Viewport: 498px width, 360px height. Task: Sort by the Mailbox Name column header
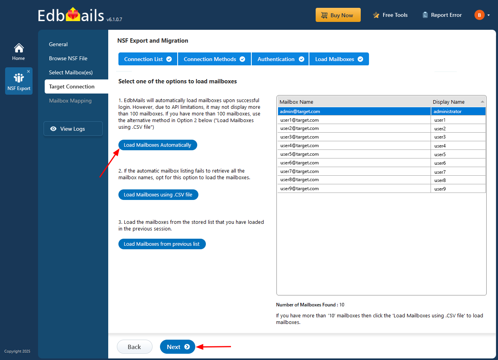point(354,102)
